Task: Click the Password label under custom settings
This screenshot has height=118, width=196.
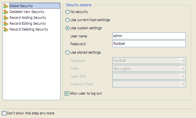Action: pyautogui.click(x=78, y=44)
